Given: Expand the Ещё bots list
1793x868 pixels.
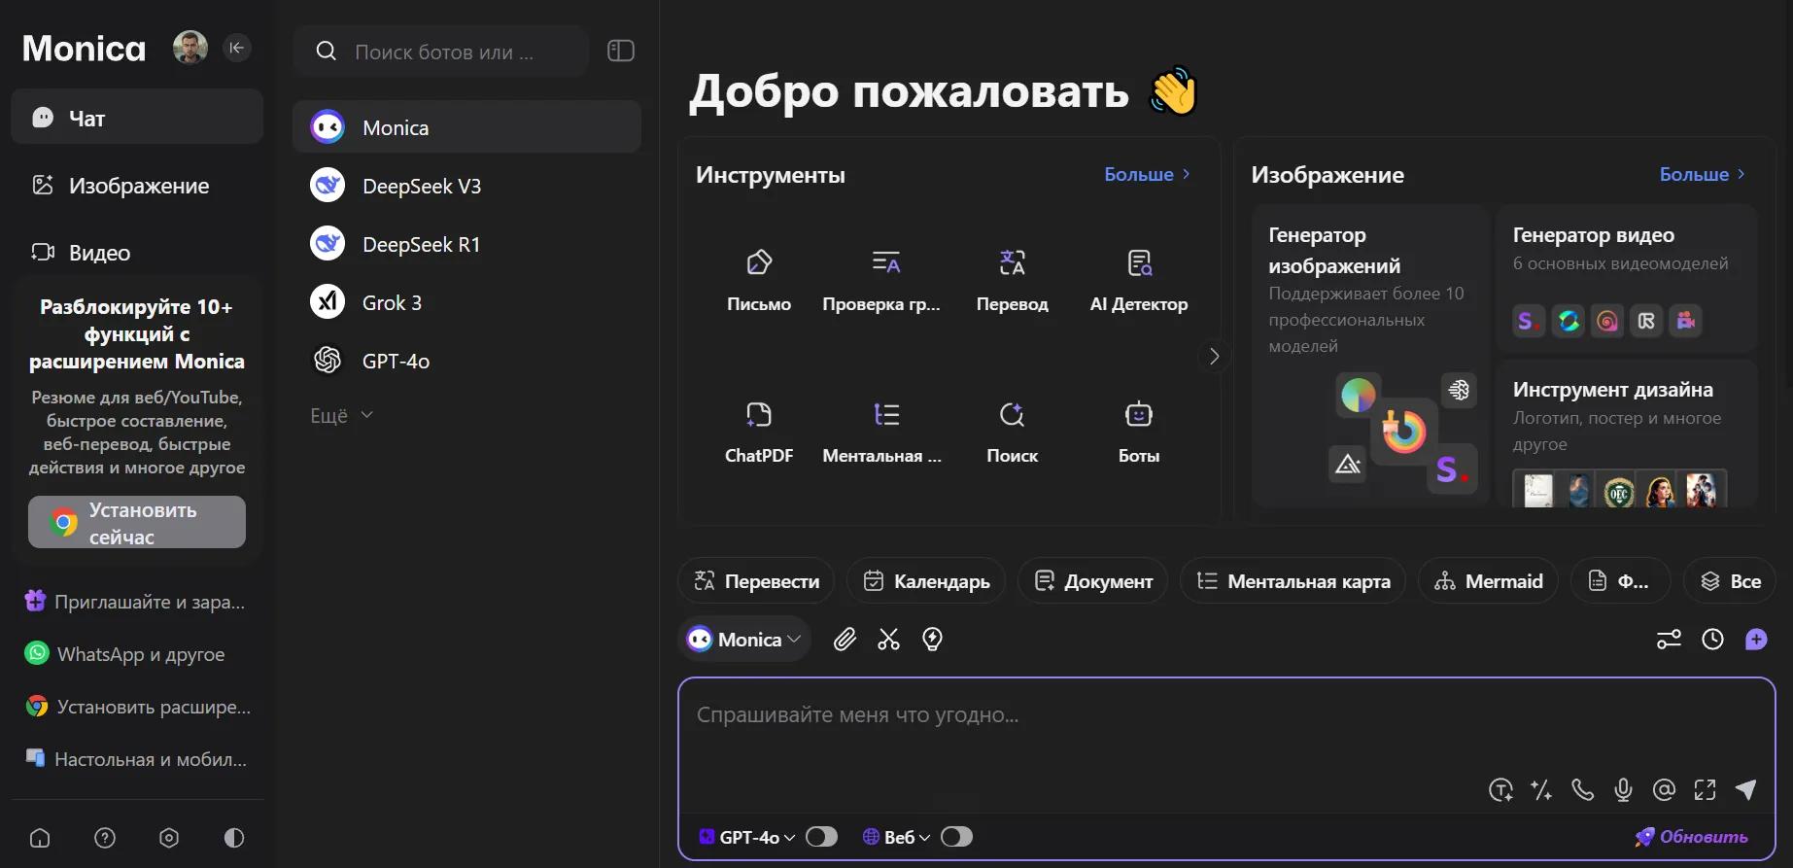Looking at the screenshot, I should click(x=341, y=415).
